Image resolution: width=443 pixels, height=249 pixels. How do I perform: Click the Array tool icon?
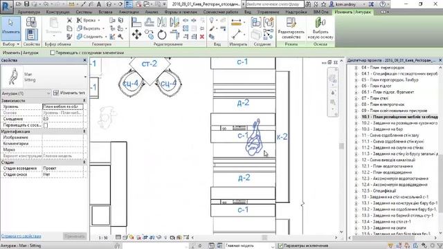(186, 28)
